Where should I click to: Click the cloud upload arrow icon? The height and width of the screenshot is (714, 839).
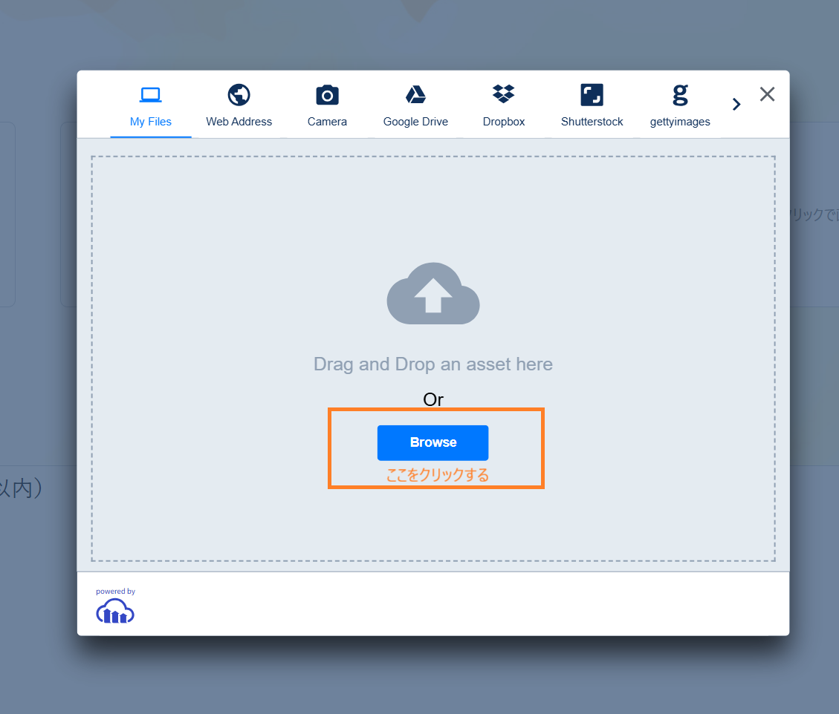pos(433,294)
